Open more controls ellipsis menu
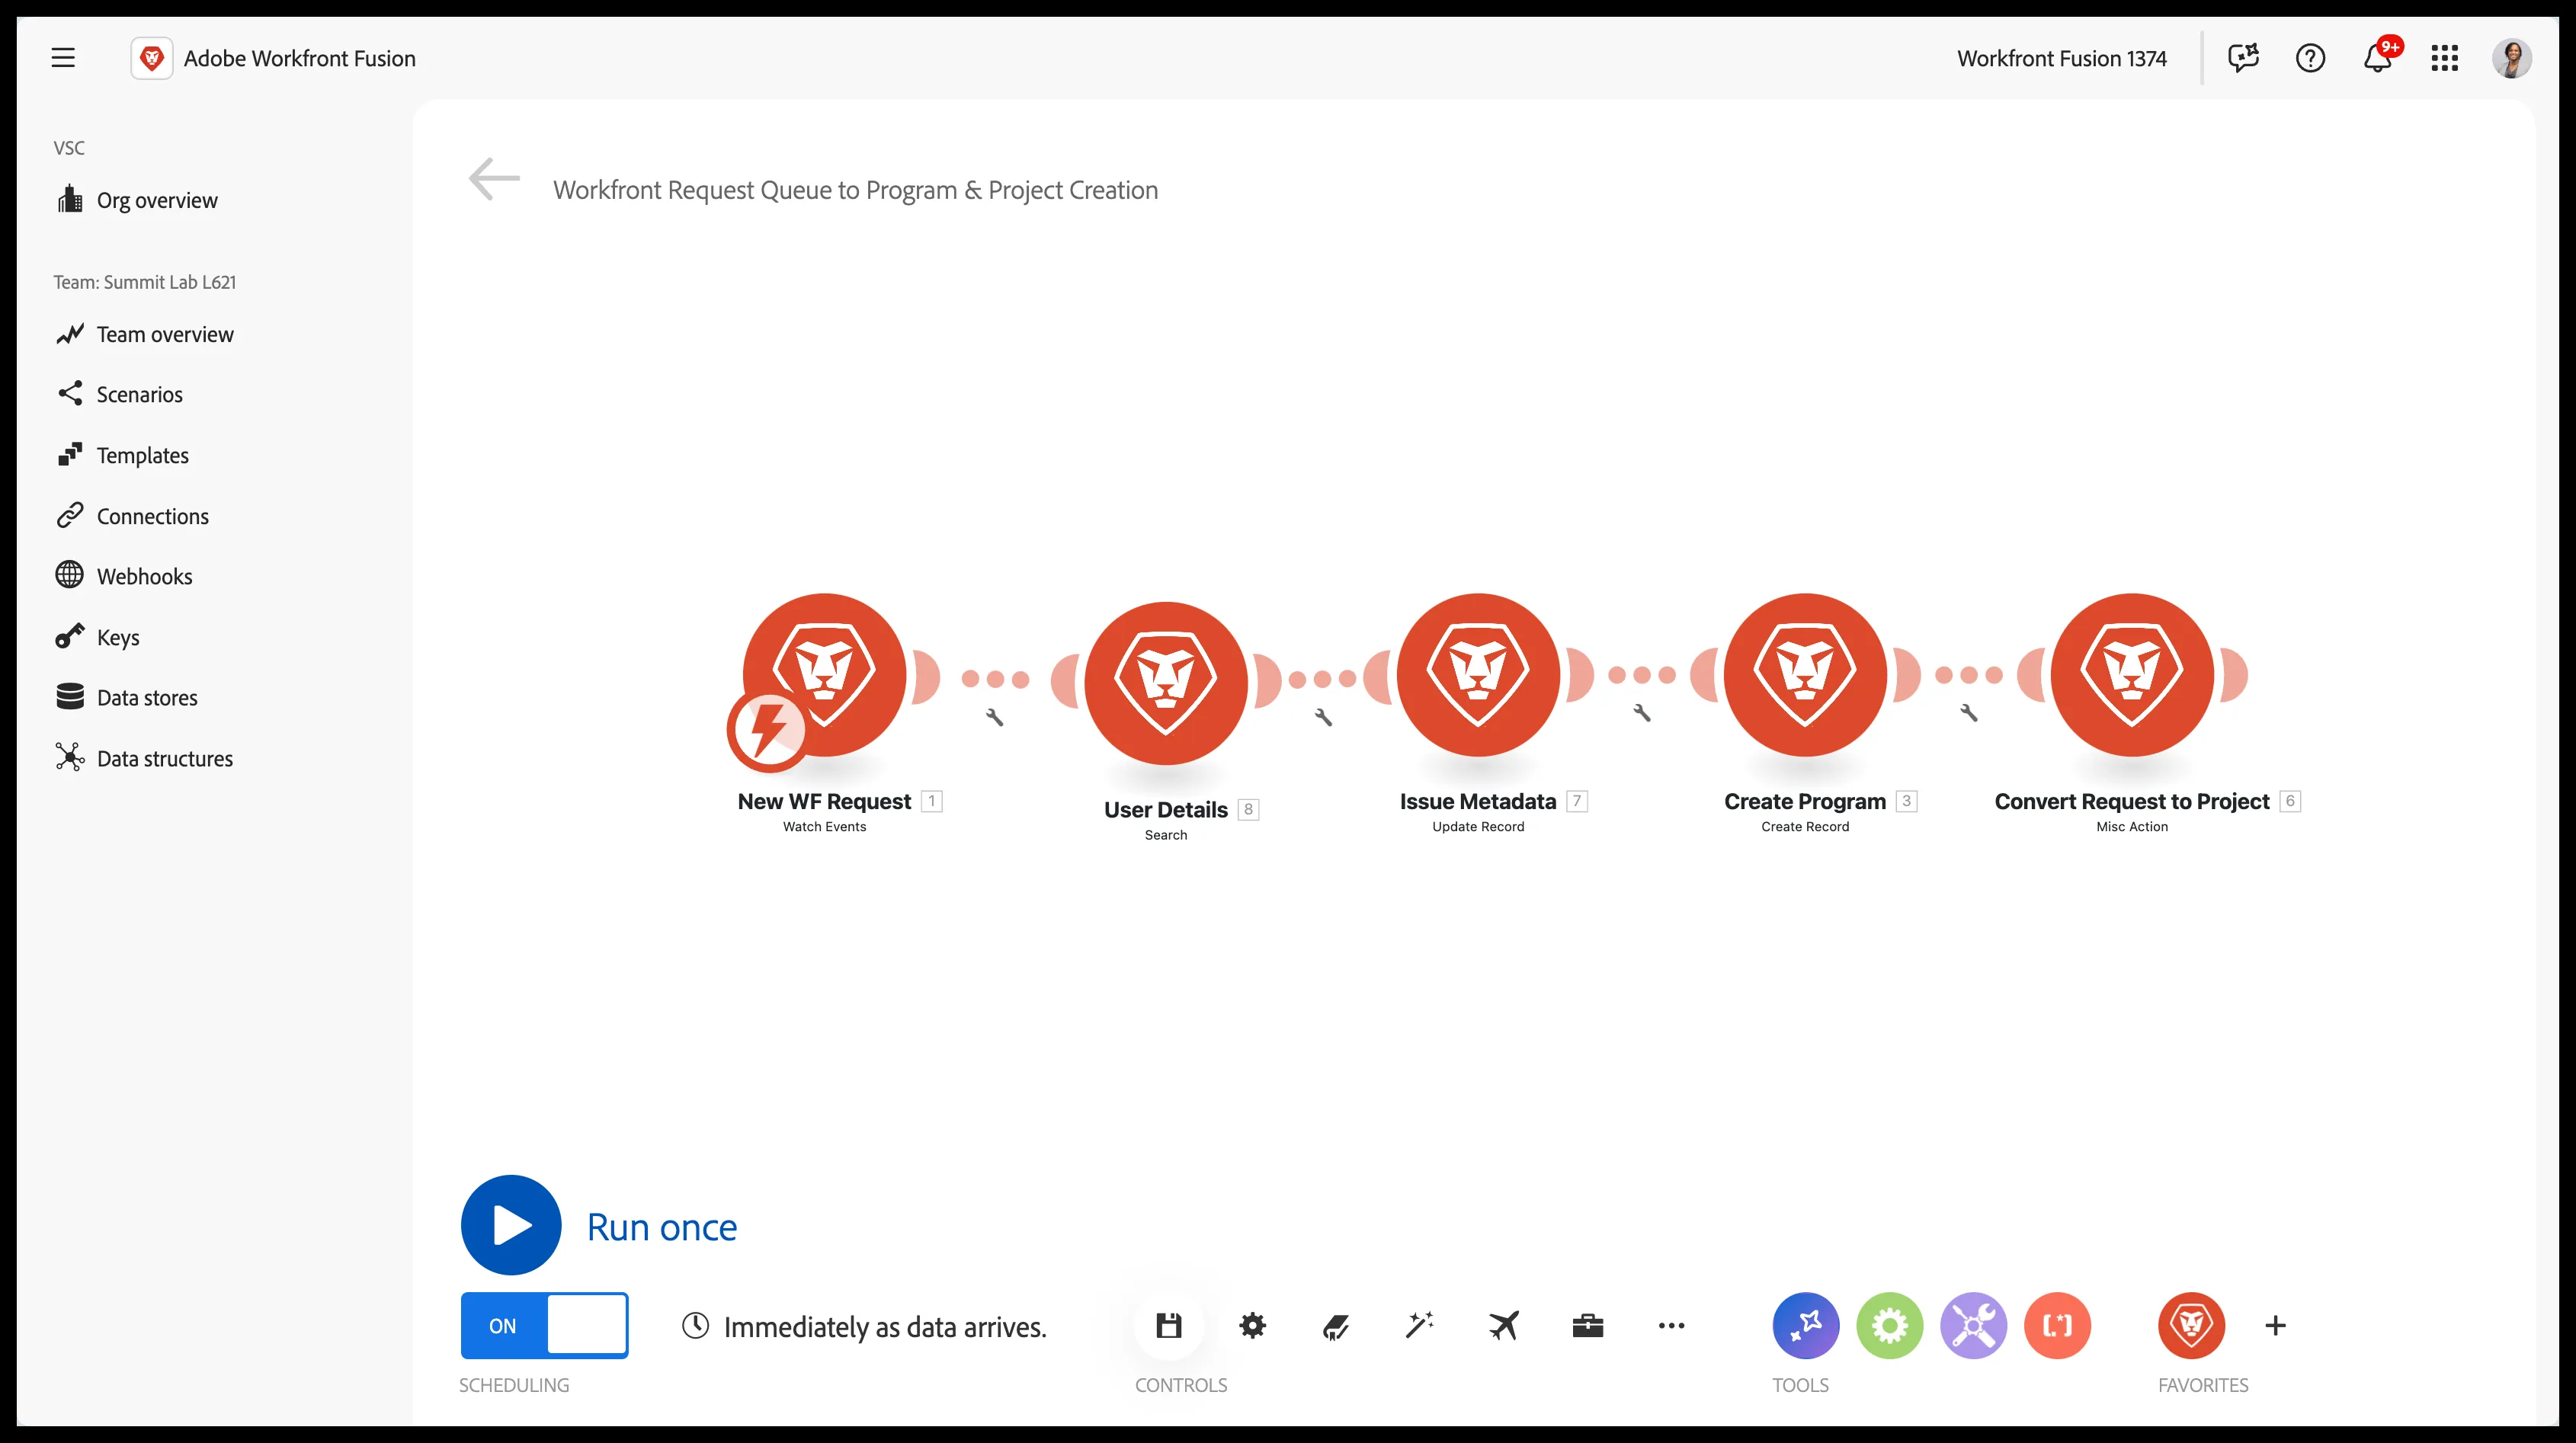 pyautogui.click(x=1671, y=1326)
